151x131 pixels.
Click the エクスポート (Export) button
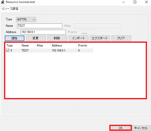(x=100, y=38)
